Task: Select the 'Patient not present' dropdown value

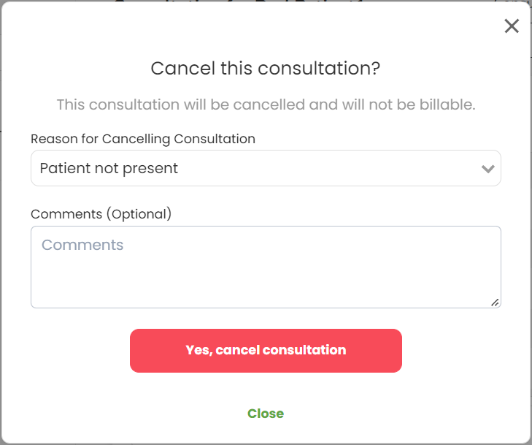Action: pyautogui.click(x=109, y=168)
